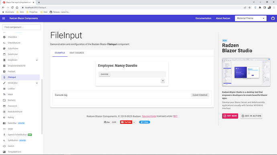Switch to the EXAMPLE tab

click(60, 53)
